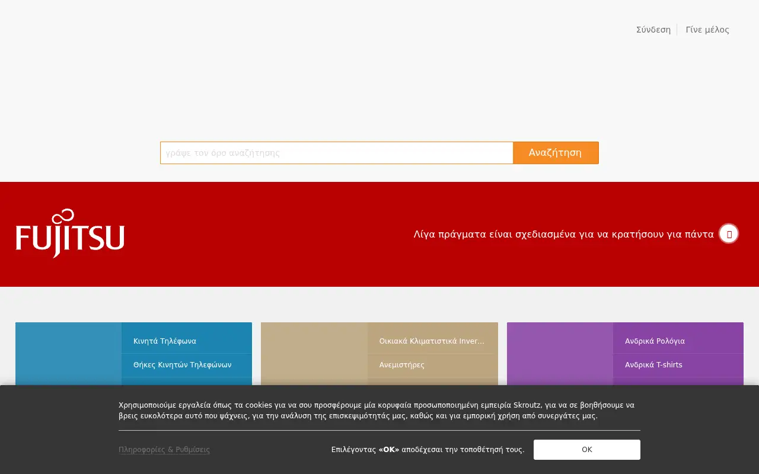The image size is (759, 474).
Task: Open the Γίνε μέλος sign-up link
Action: click(707, 30)
